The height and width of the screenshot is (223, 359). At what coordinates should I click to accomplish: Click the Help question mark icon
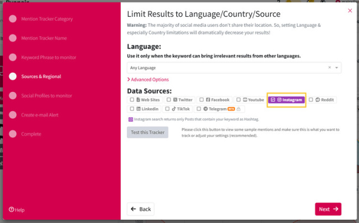point(11,210)
